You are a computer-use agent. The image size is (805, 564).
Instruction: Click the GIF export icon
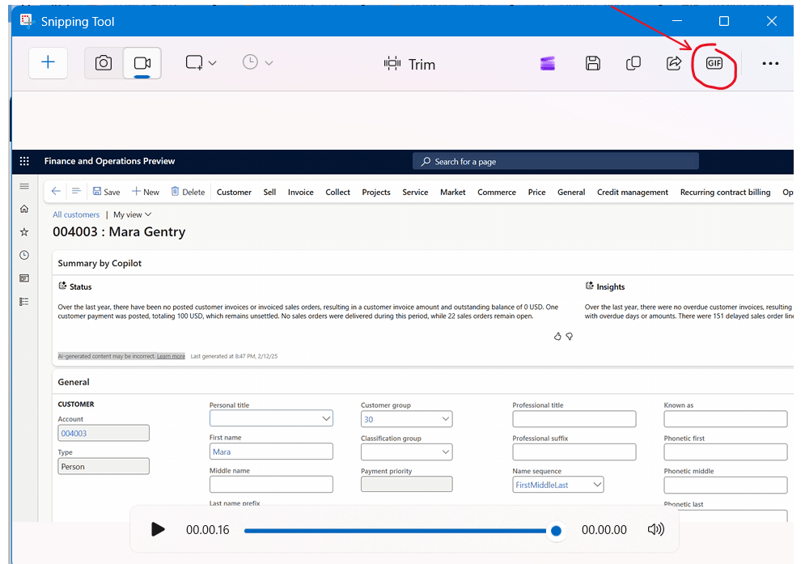[714, 63]
